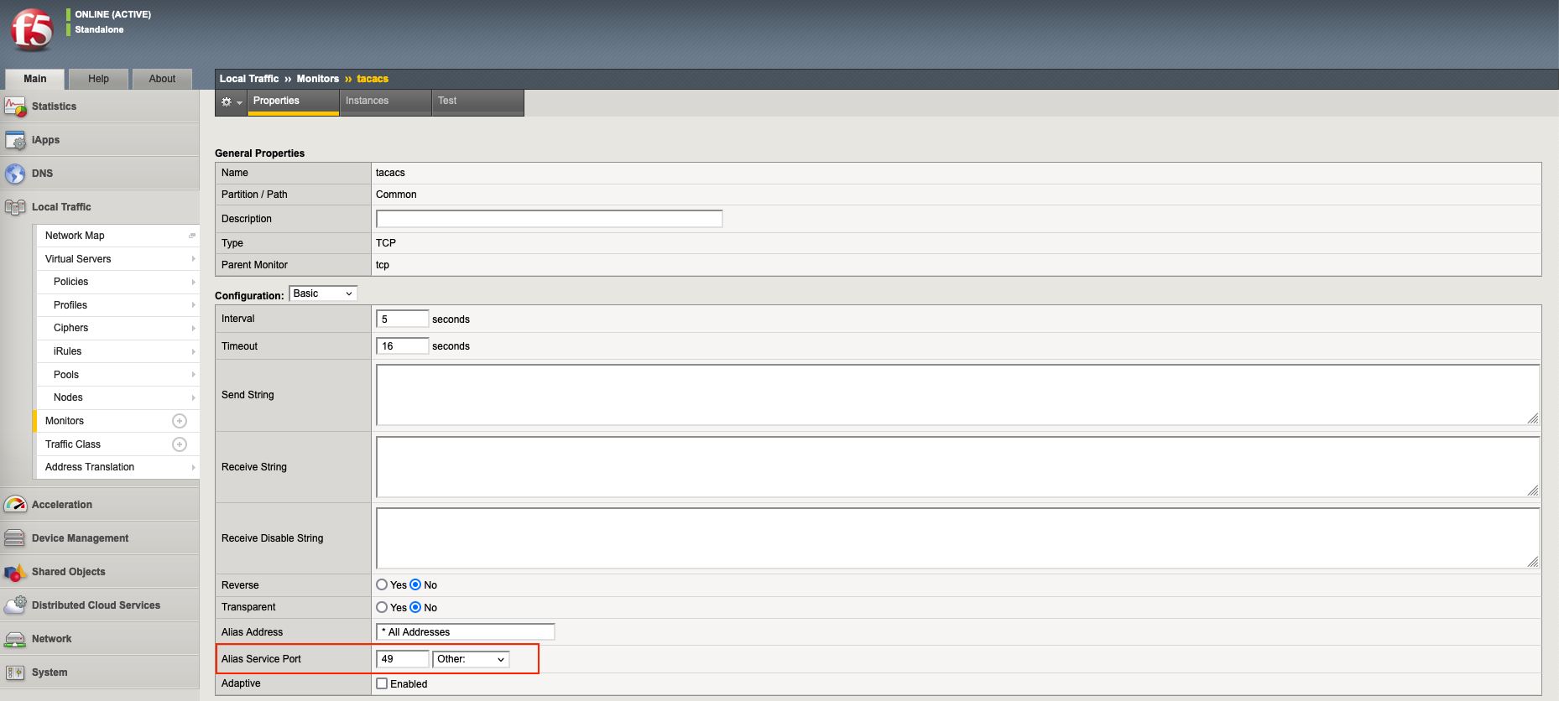The width and height of the screenshot is (1559, 701).
Task: Open the Statistics section icon
Action: tap(15, 107)
